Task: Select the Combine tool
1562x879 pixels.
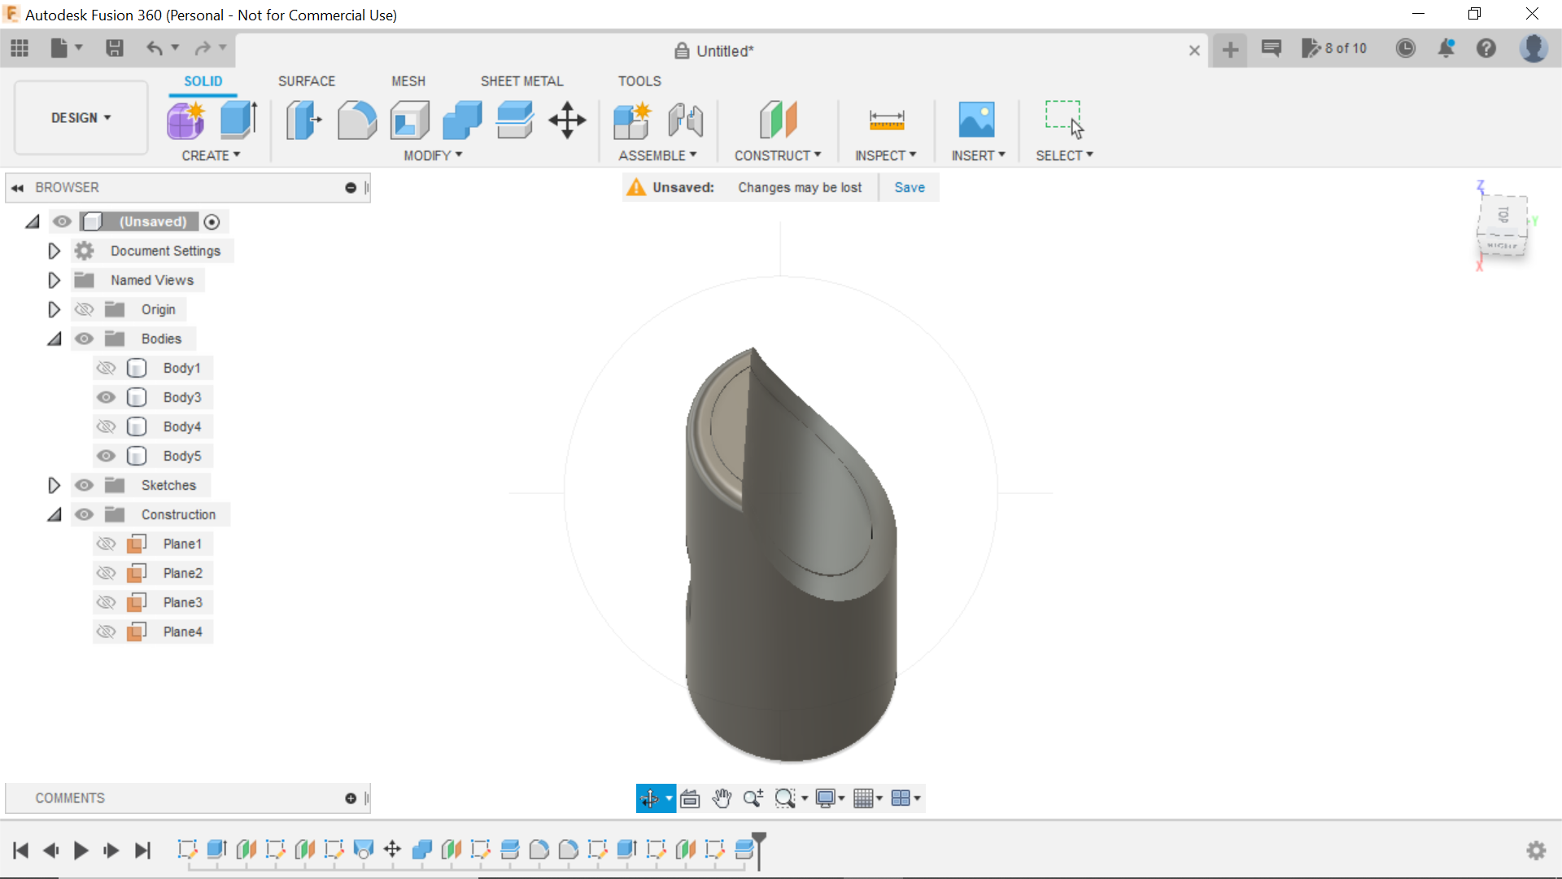Action: [x=461, y=120]
